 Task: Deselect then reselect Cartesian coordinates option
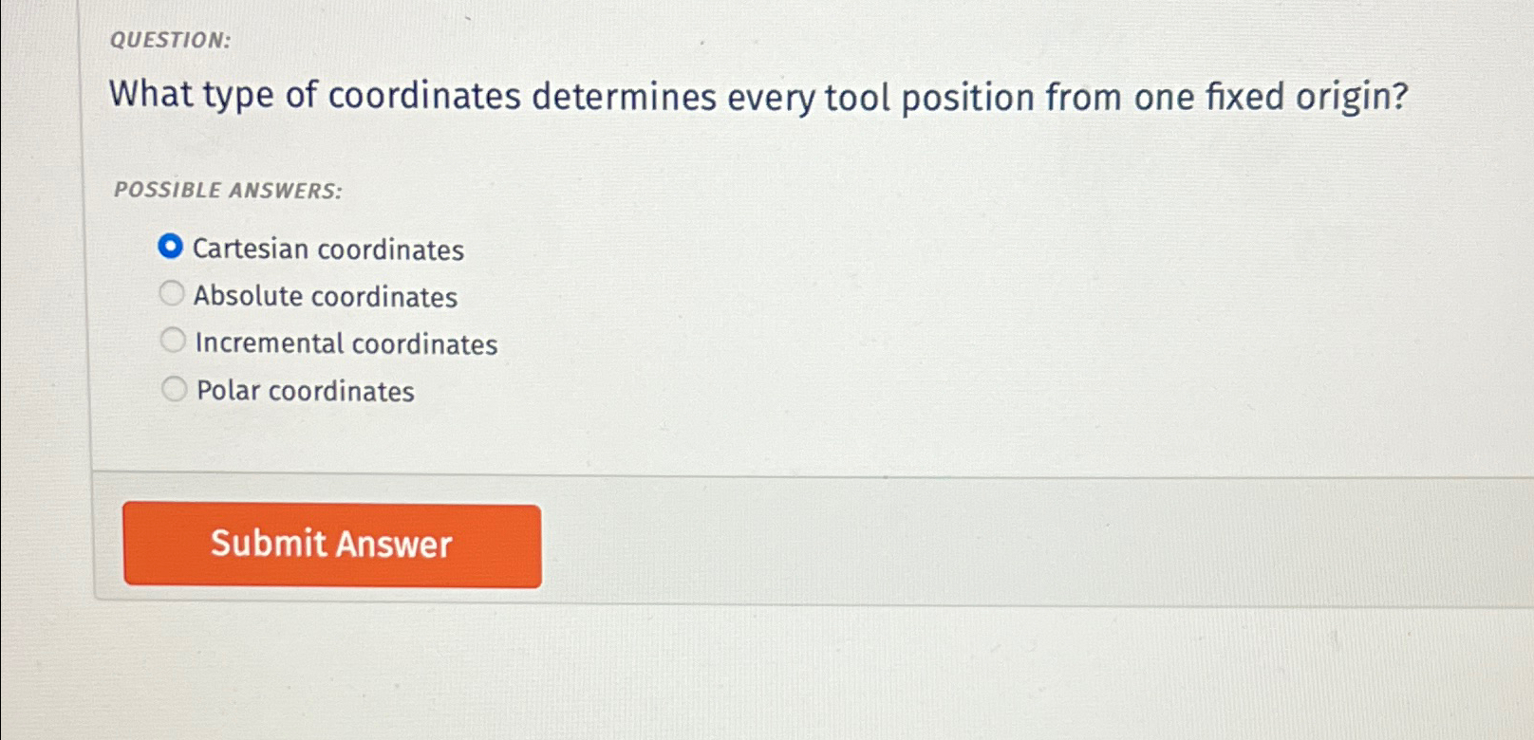tap(171, 246)
